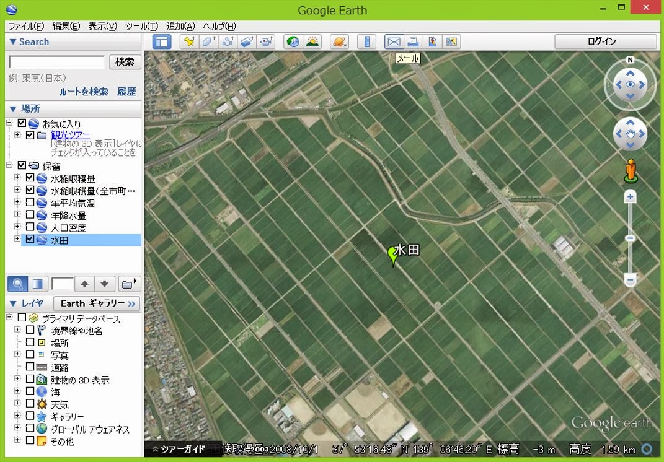Collapse the 場所 panel triangle
Image resolution: width=664 pixels, height=462 pixels.
coord(12,109)
